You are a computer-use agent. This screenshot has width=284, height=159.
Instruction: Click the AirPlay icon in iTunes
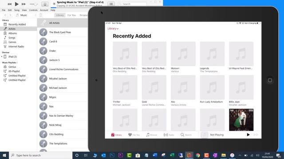[x=45, y=4]
